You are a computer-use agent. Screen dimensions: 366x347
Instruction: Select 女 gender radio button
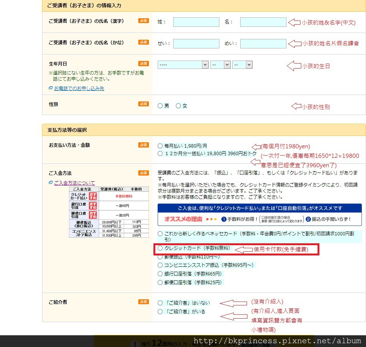pyautogui.click(x=178, y=106)
